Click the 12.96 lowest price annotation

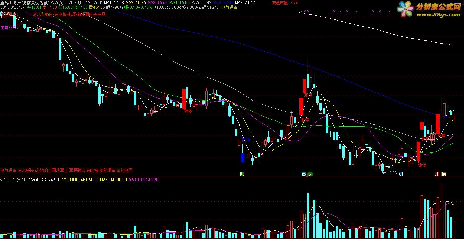click(391, 173)
